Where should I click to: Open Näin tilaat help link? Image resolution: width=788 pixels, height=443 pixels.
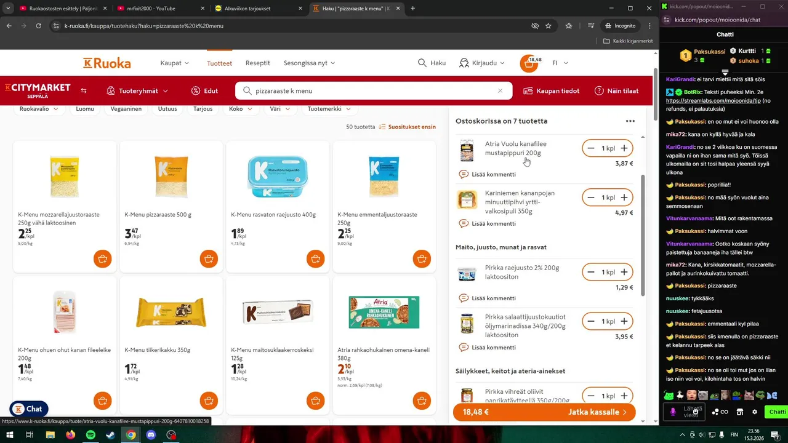[616, 90]
